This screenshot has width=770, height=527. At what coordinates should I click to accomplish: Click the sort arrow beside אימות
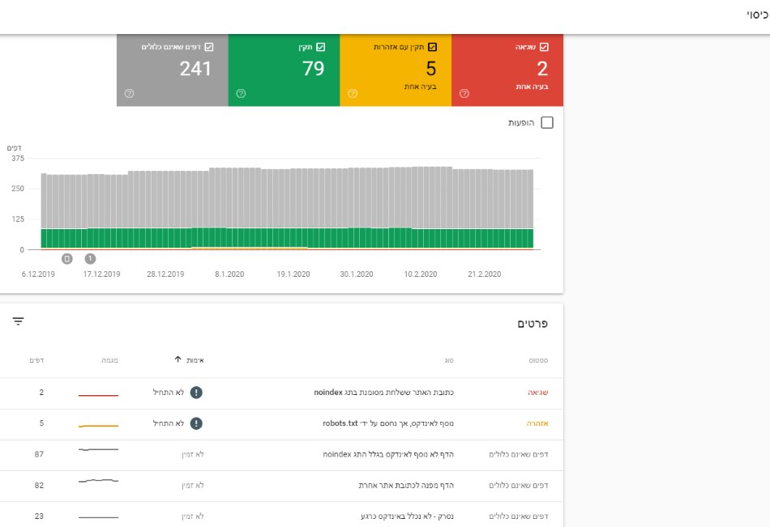(x=178, y=359)
